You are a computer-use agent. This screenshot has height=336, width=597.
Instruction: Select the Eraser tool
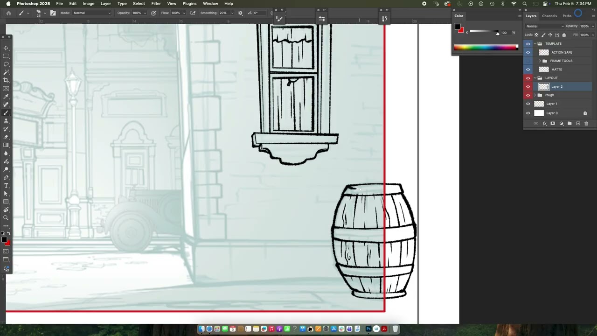6,137
